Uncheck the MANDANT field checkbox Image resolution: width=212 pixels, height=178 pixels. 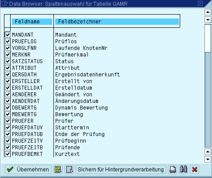8,34
